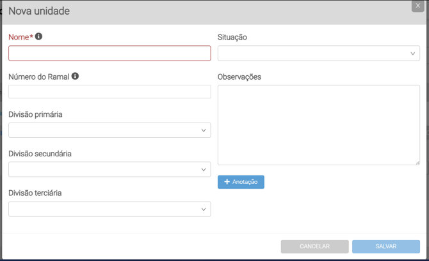Viewport: 429px width, 261px height.
Task: Close the Nova unidade dialog with X
Action: 417,6
